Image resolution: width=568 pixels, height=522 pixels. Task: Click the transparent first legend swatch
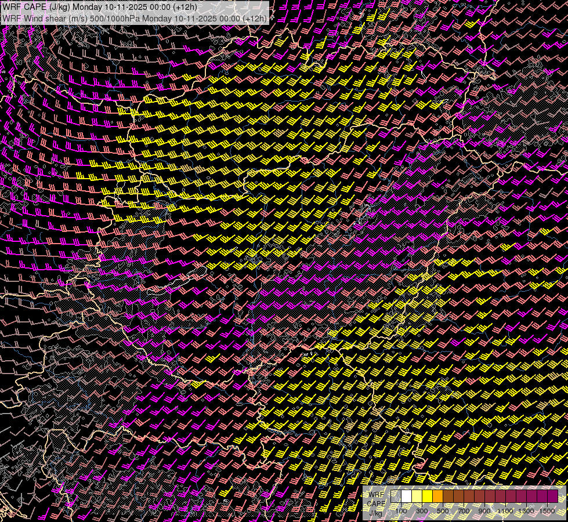[x=396, y=496]
